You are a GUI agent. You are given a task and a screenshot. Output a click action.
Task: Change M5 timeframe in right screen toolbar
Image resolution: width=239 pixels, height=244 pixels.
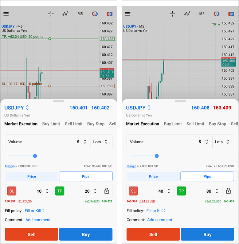202,14
